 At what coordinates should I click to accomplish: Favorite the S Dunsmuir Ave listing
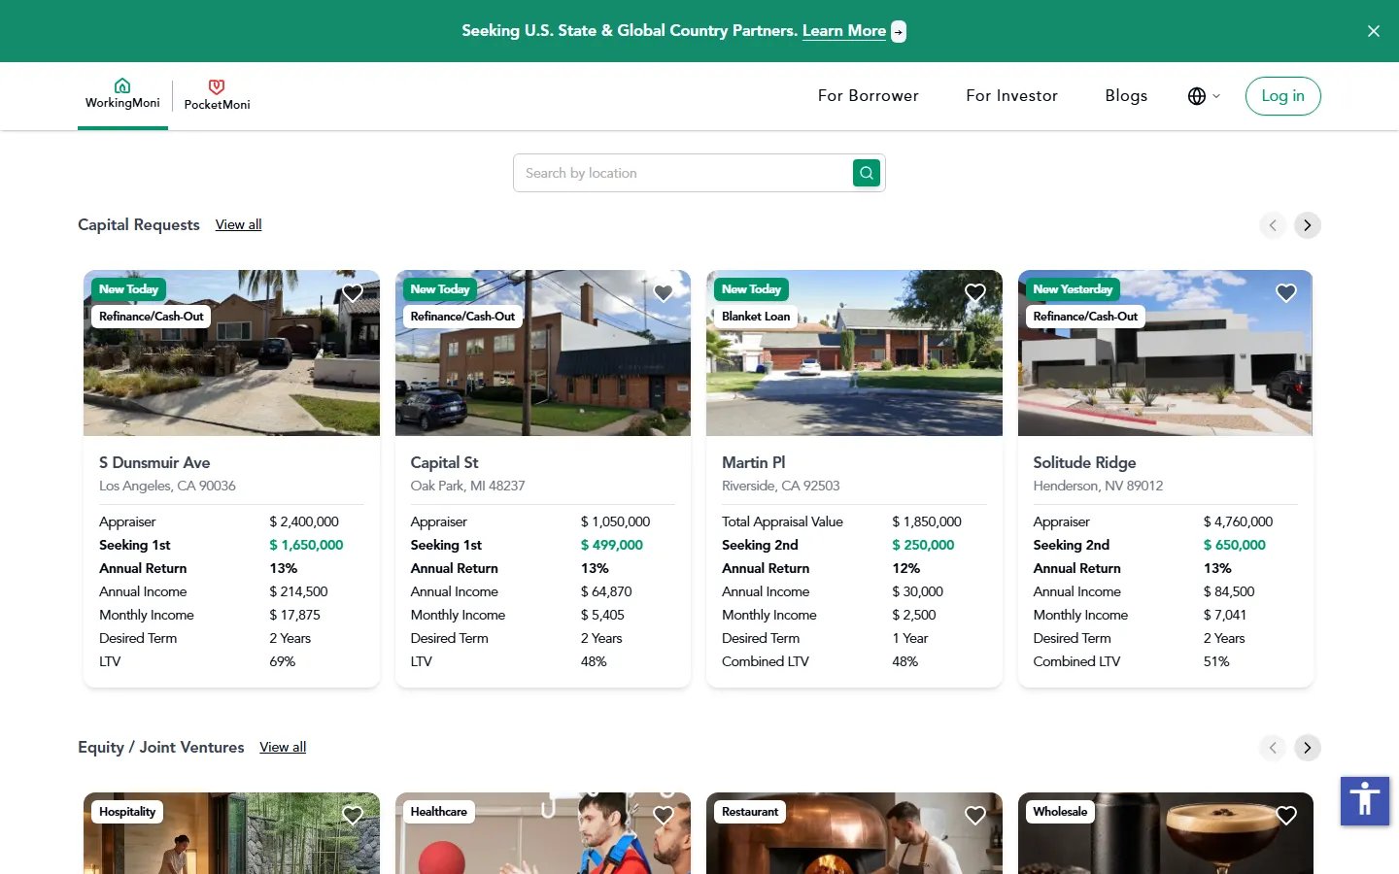point(353,293)
